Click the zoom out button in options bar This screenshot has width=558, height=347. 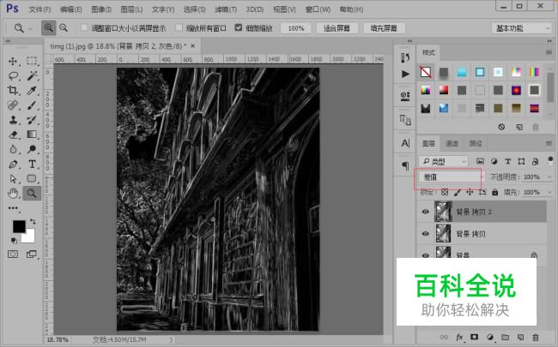pos(64,28)
